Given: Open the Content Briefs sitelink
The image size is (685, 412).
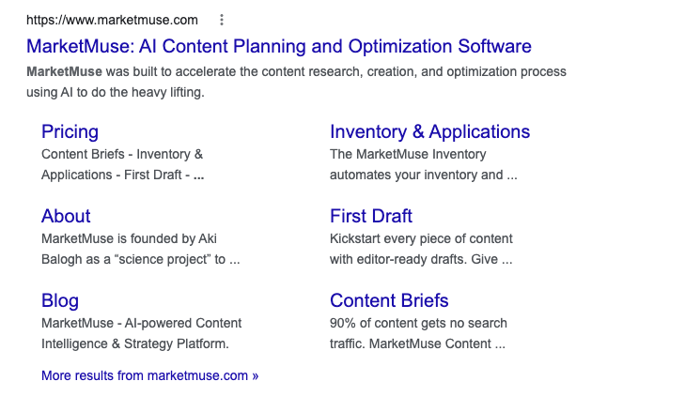Looking at the screenshot, I should 389,300.
